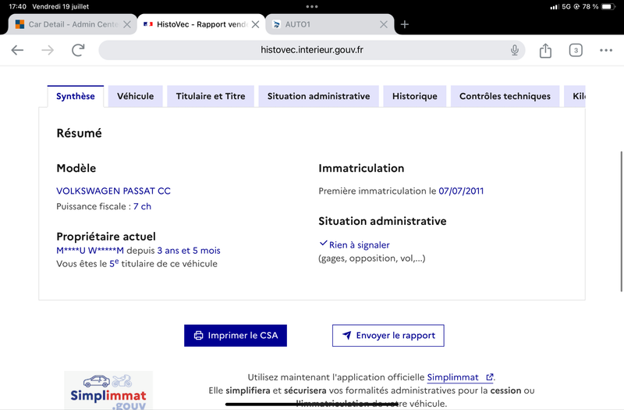Switch to Car Detail - Admin Center tab

click(73, 24)
